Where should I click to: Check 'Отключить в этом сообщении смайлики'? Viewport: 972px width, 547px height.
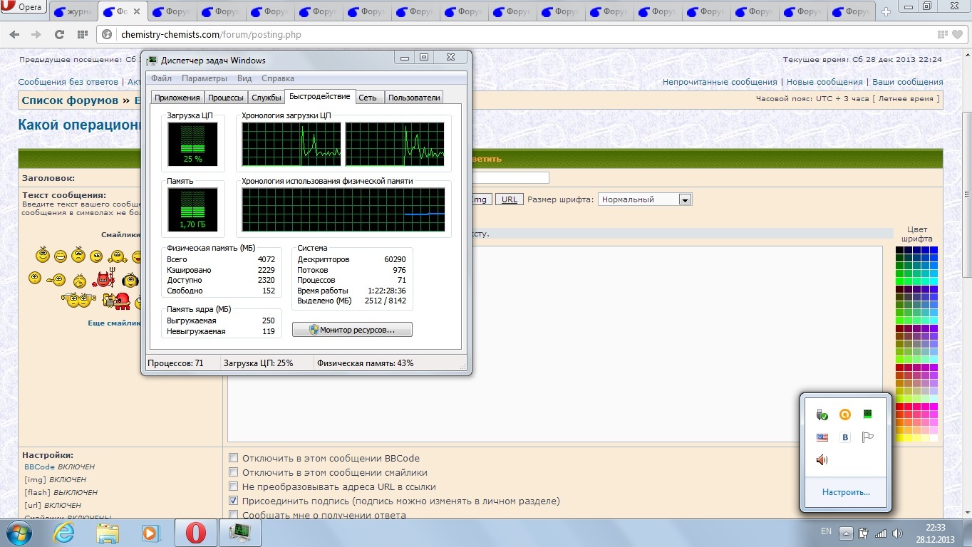coord(233,472)
